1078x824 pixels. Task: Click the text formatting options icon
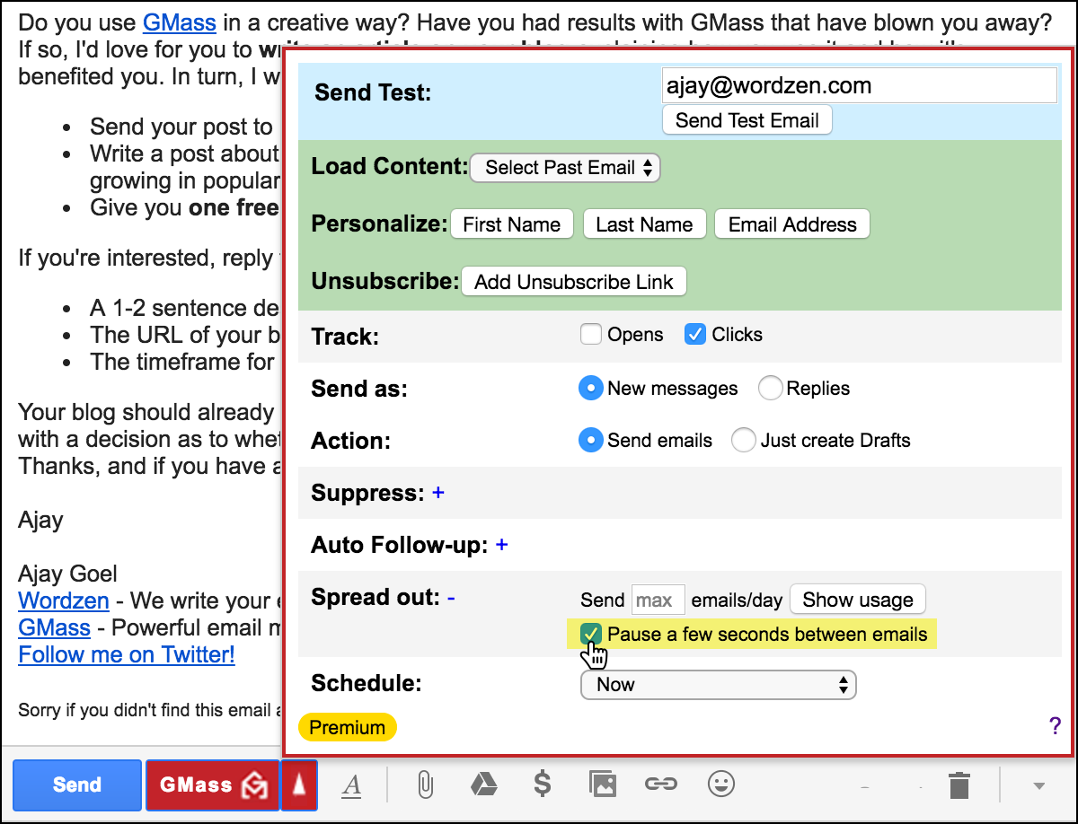click(x=352, y=785)
